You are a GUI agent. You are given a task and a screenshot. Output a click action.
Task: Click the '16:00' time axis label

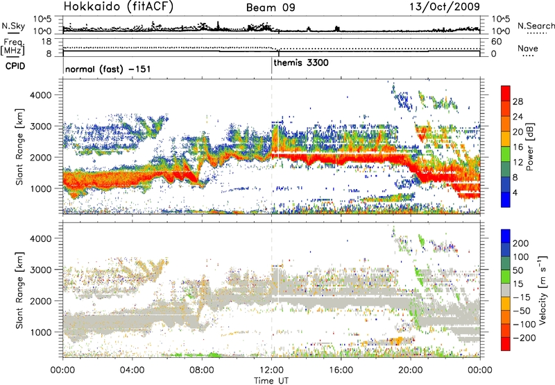tap(341, 370)
